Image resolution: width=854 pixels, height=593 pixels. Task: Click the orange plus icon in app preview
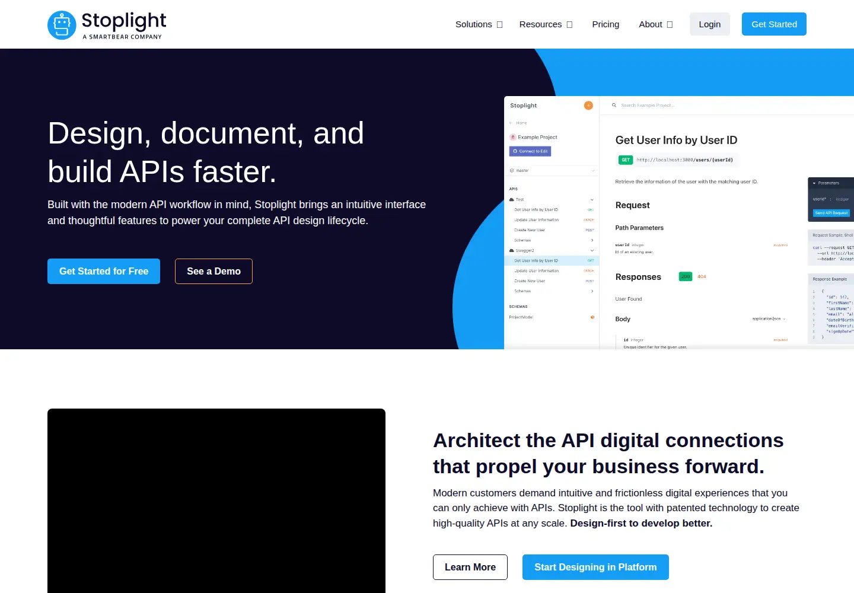[588, 106]
